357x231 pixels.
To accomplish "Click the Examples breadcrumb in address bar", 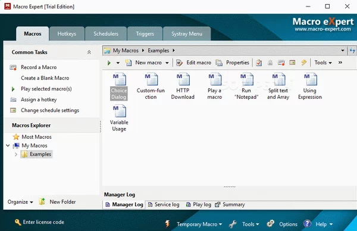I will pyautogui.click(x=158, y=51).
